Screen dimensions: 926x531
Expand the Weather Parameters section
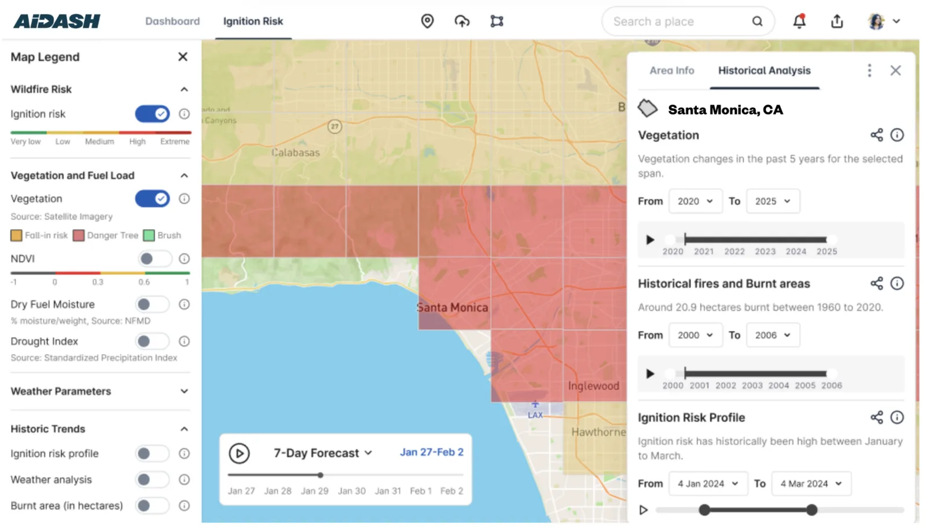pyautogui.click(x=184, y=392)
